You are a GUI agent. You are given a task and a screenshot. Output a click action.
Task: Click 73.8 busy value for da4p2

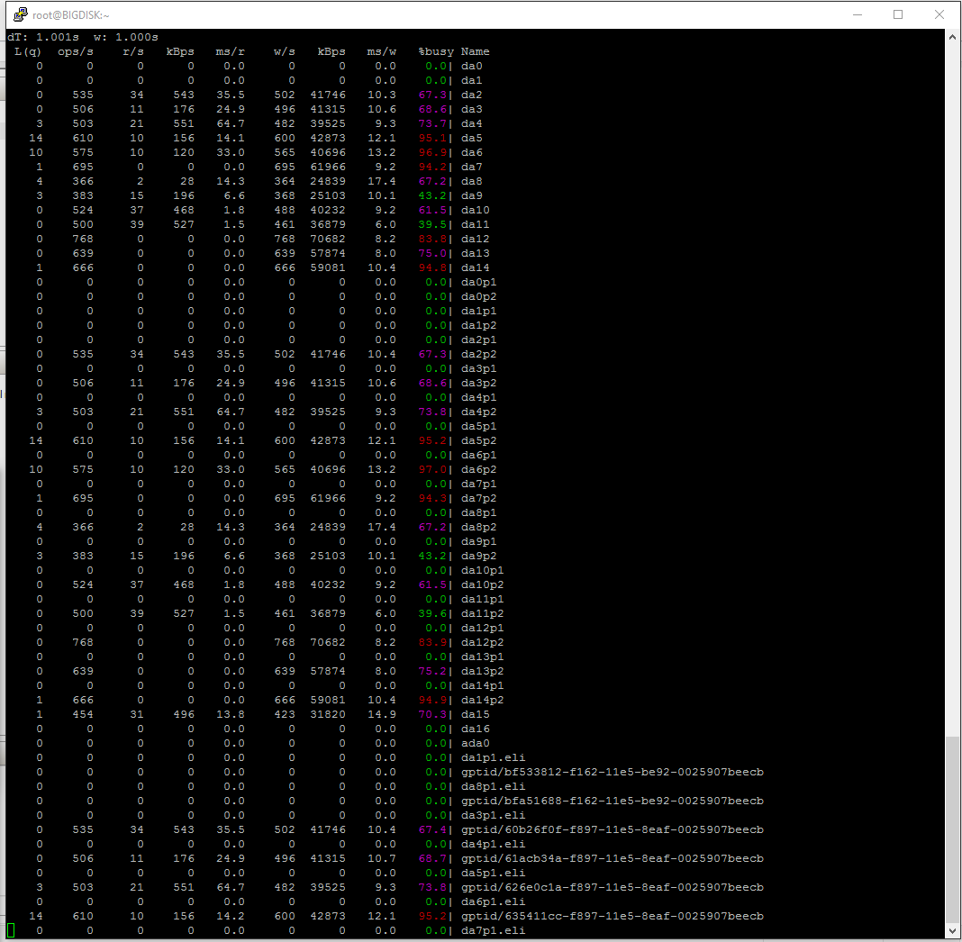tap(432, 412)
